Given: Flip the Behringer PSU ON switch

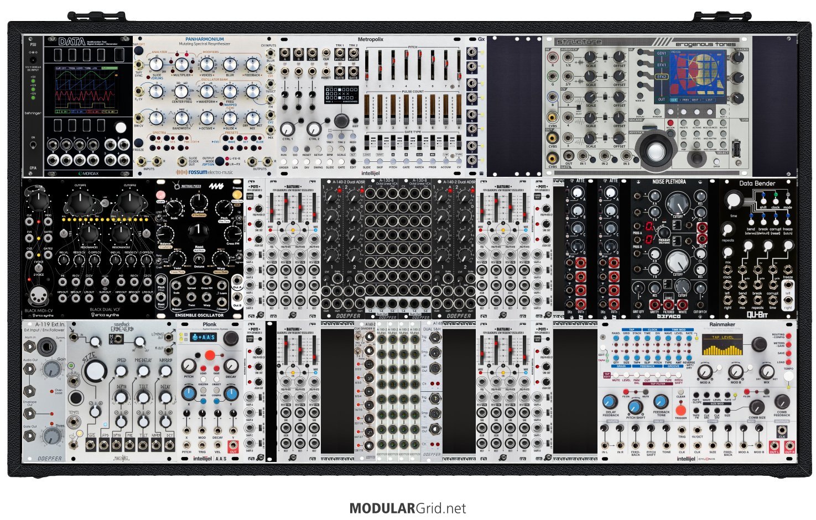Looking at the screenshot, I should tap(33, 145).
